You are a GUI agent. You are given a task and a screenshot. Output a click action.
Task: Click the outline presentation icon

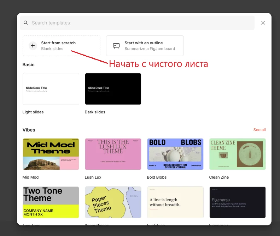pyautogui.click(x=116, y=46)
